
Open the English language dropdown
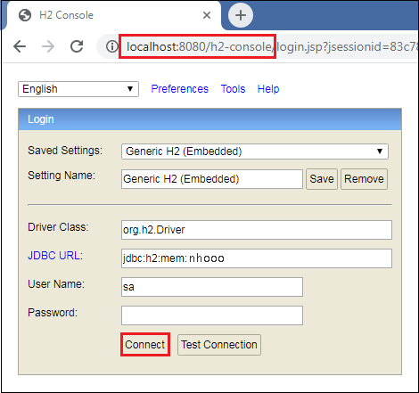pyautogui.click(x=78, y=89)
